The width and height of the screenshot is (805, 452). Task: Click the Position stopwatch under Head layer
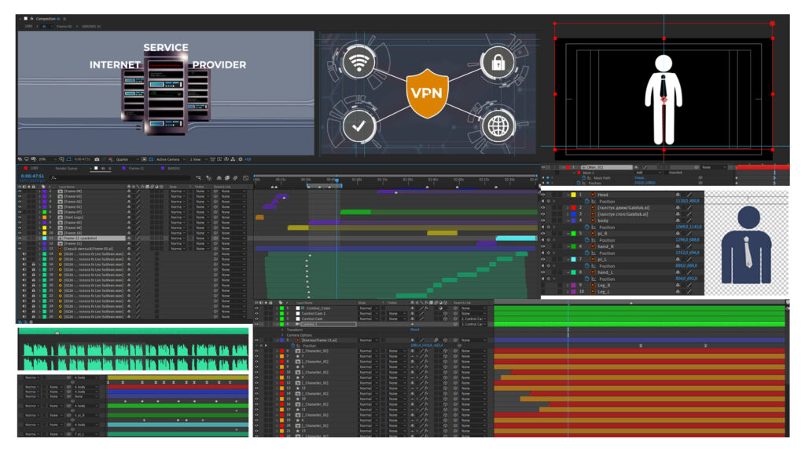[586, 202]
